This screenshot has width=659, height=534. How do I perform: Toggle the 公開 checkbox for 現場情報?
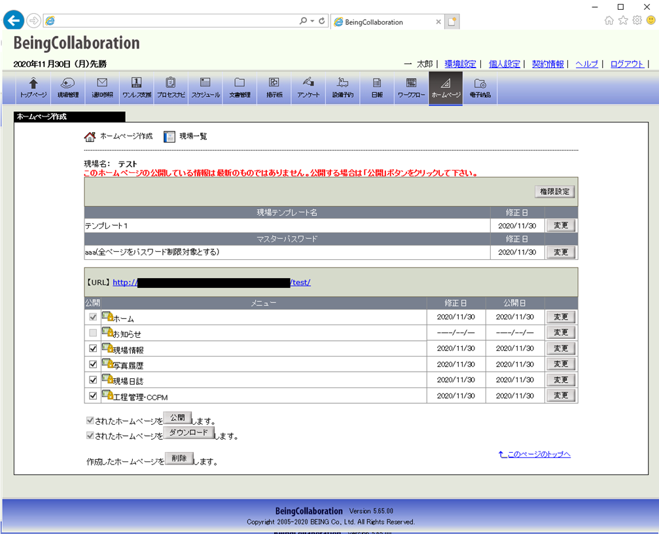pos(93,348)
